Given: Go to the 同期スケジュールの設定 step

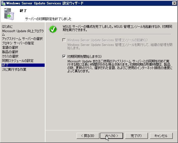Looking at the screenshot, I should 18,61.
